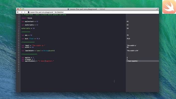The image size is (176, 99).
Task: Click the 'let labelWidth' code line
Action: point(38,51)
